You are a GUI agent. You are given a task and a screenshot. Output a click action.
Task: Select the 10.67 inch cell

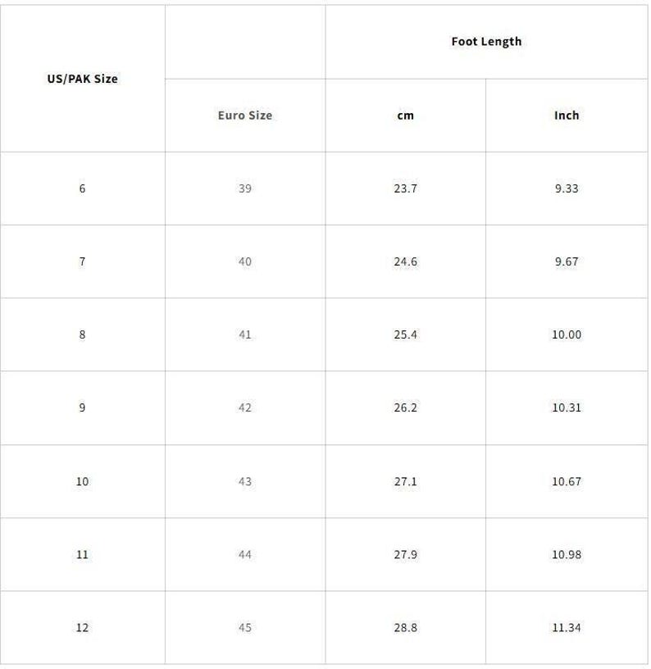point(567,482)
